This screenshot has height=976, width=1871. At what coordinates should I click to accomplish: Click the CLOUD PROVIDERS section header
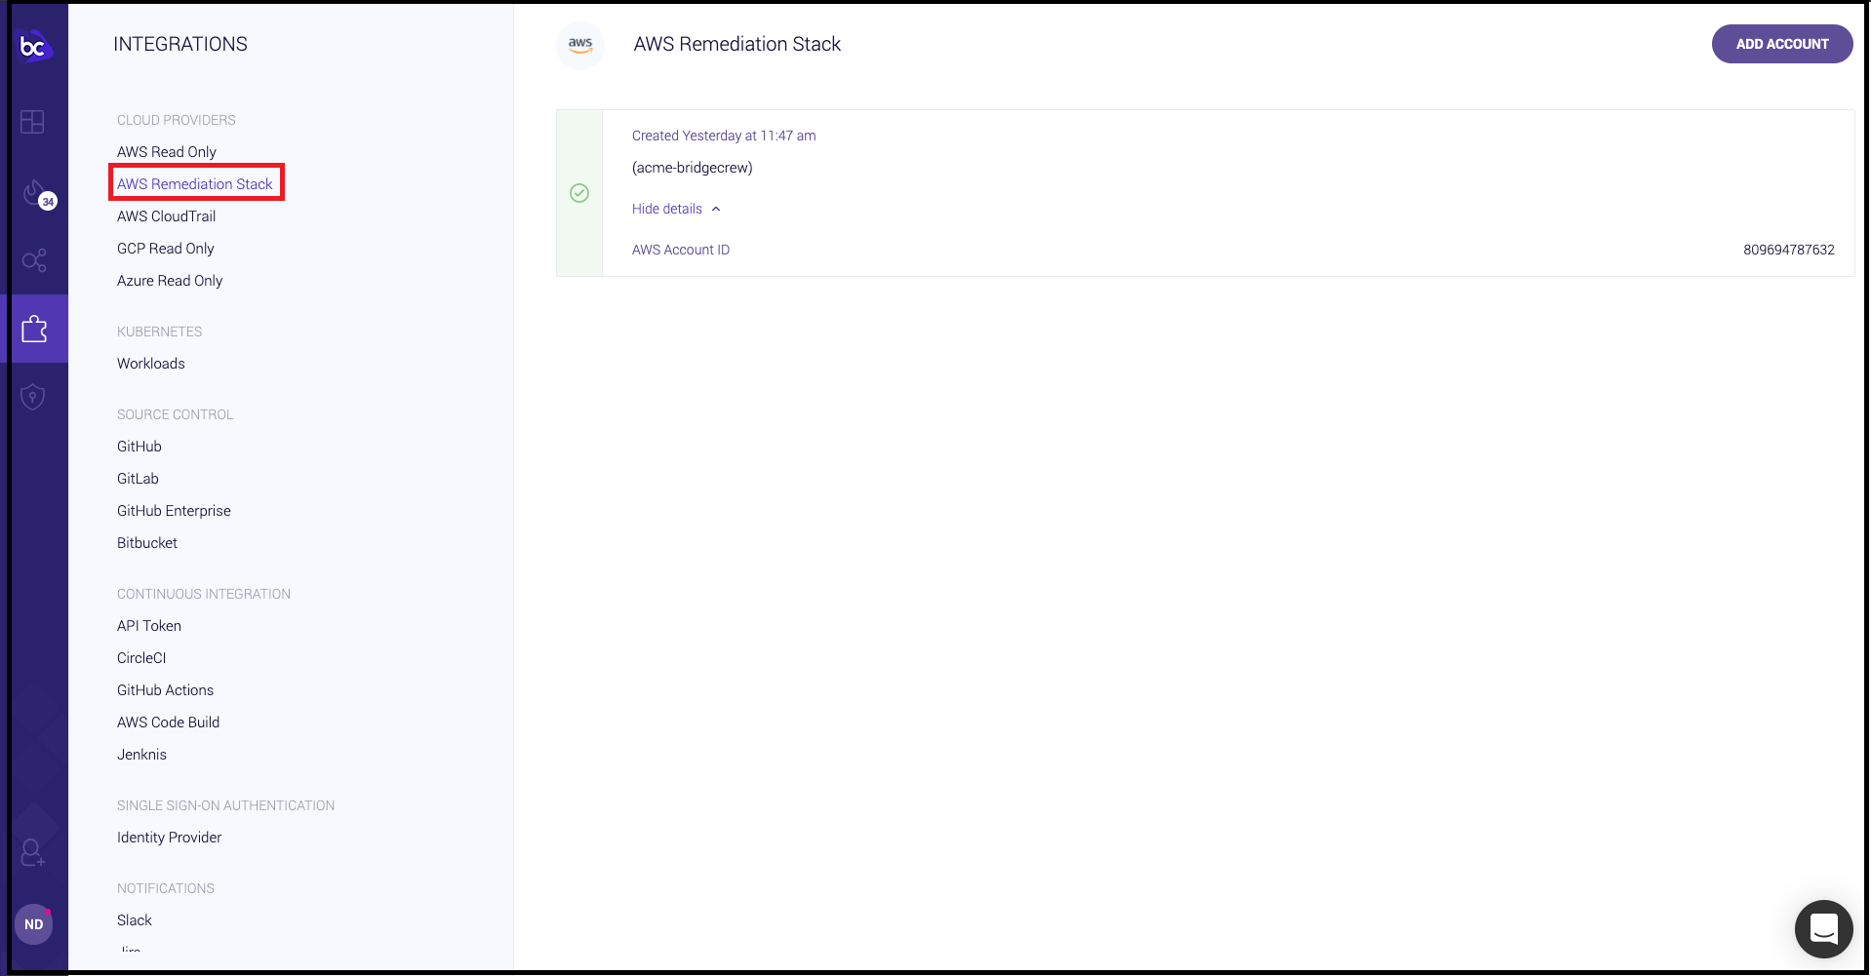[177, 120]
